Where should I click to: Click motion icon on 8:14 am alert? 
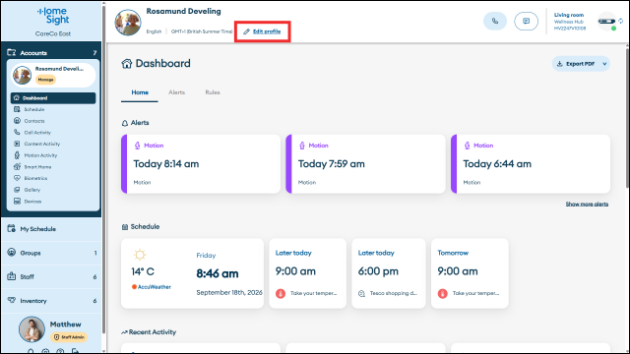pos(138,146)
